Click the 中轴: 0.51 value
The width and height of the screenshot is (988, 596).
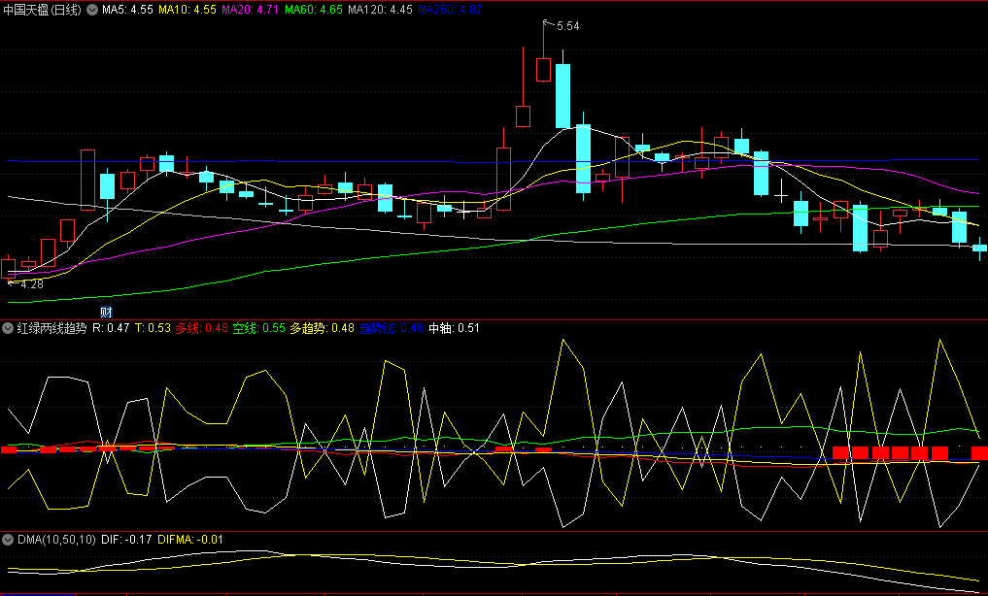tap(454, 328)
